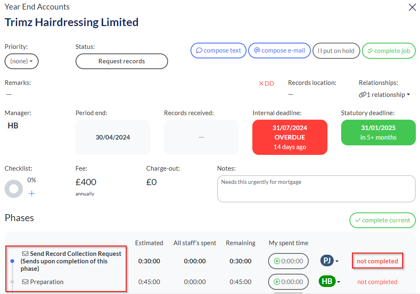This screenshot has width=420, height=294.
Task: Open the Priority (none) dropdown
Action: click(22, 61)
